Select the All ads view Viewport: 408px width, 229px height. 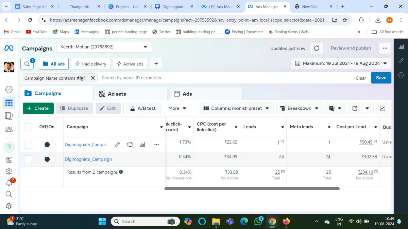click(x=54, y=64)
